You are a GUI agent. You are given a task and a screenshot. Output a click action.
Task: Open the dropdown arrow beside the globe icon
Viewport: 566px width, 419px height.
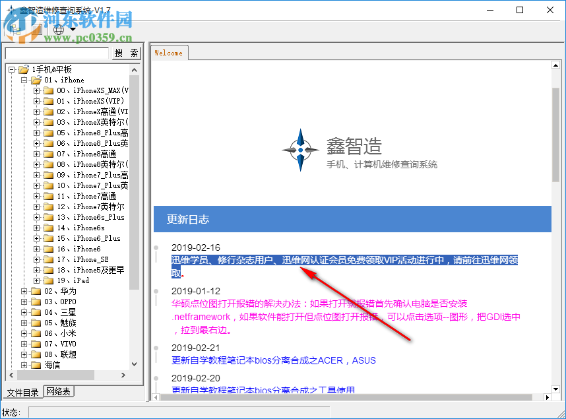[73, 30]
